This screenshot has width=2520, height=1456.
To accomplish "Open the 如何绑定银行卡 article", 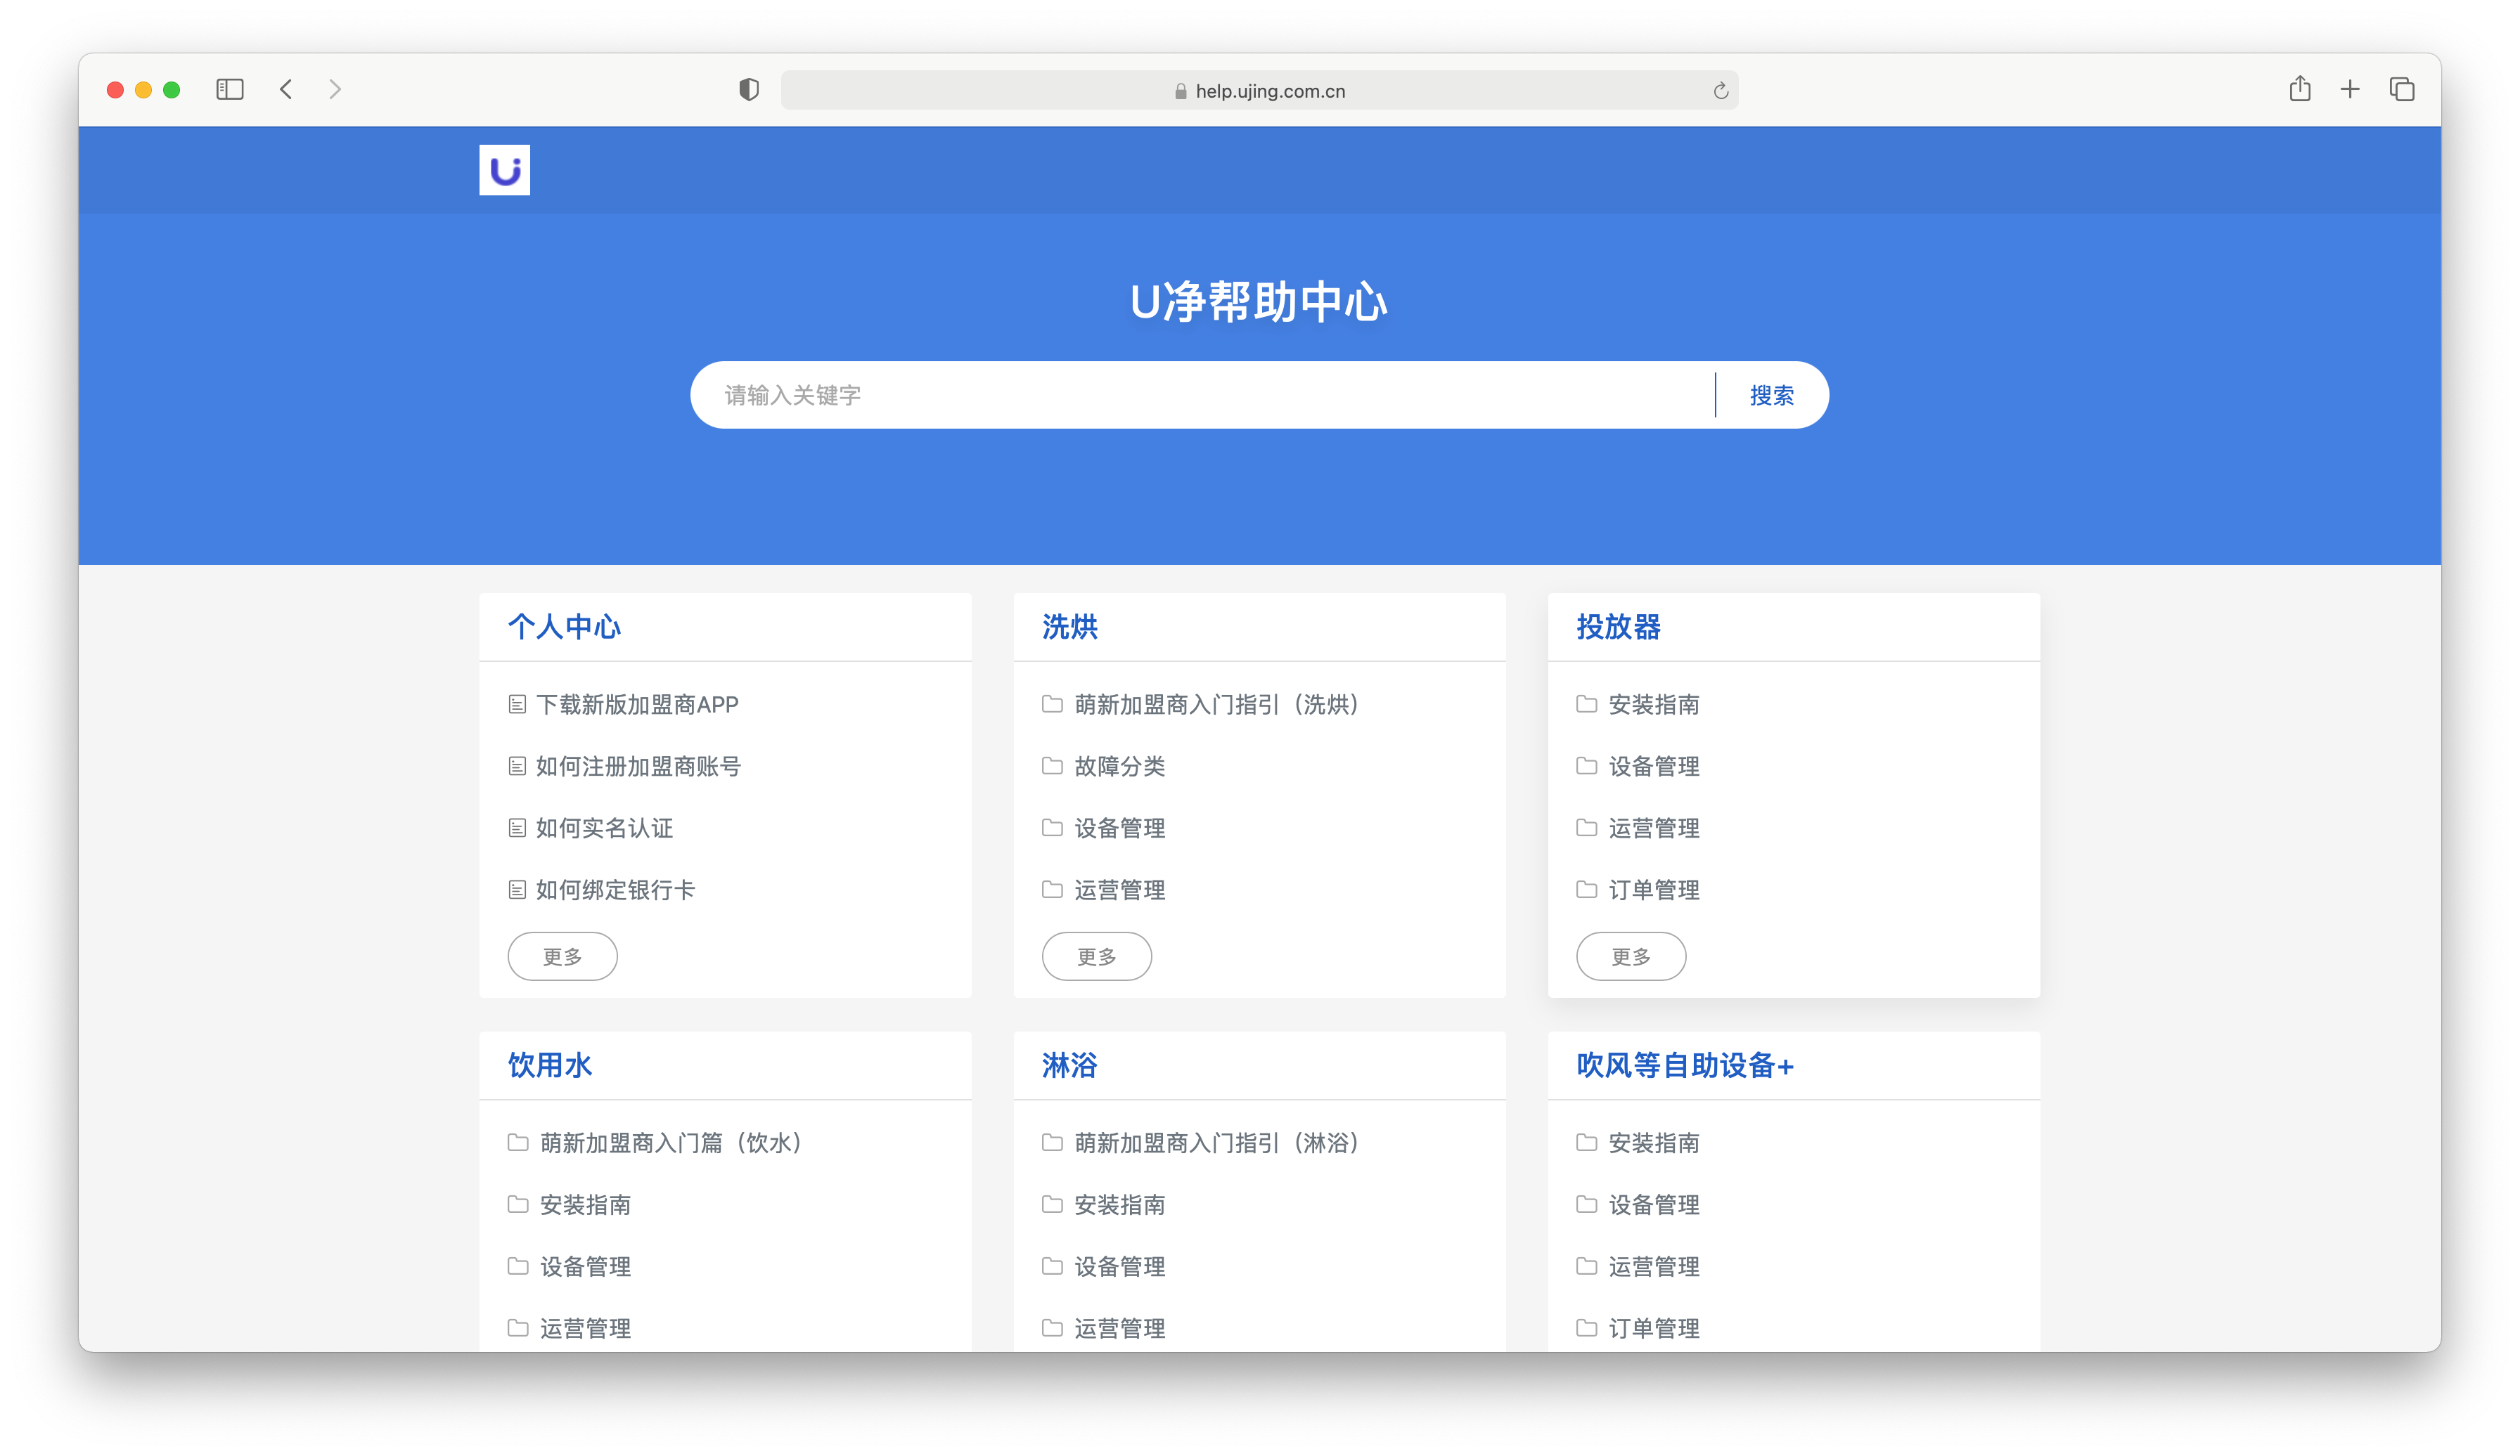I will (x=615, y=890).
